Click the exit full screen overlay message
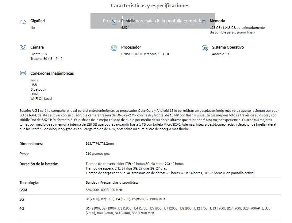This screenshot has height=223, width=292. pyautogui.click(x=153, y=21)
